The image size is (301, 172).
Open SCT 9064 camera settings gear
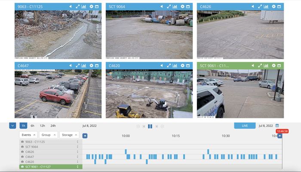click(183, 6)
